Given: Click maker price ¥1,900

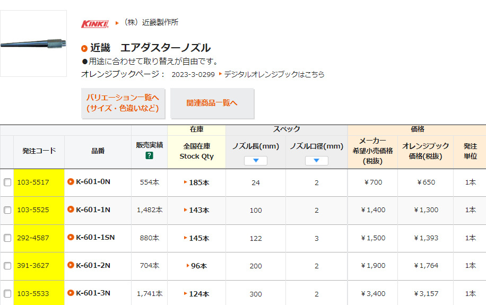Looking at the screenshot, I should click(x=373, y=266).
